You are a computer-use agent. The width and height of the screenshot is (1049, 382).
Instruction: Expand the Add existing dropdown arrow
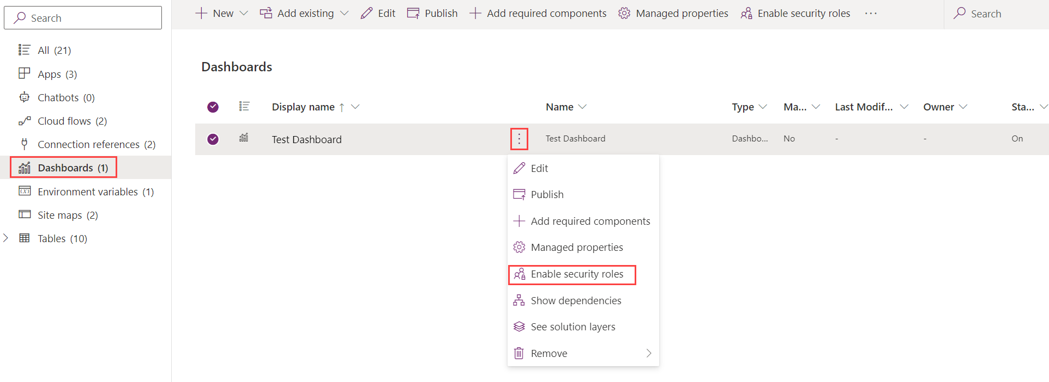[344, 13]
